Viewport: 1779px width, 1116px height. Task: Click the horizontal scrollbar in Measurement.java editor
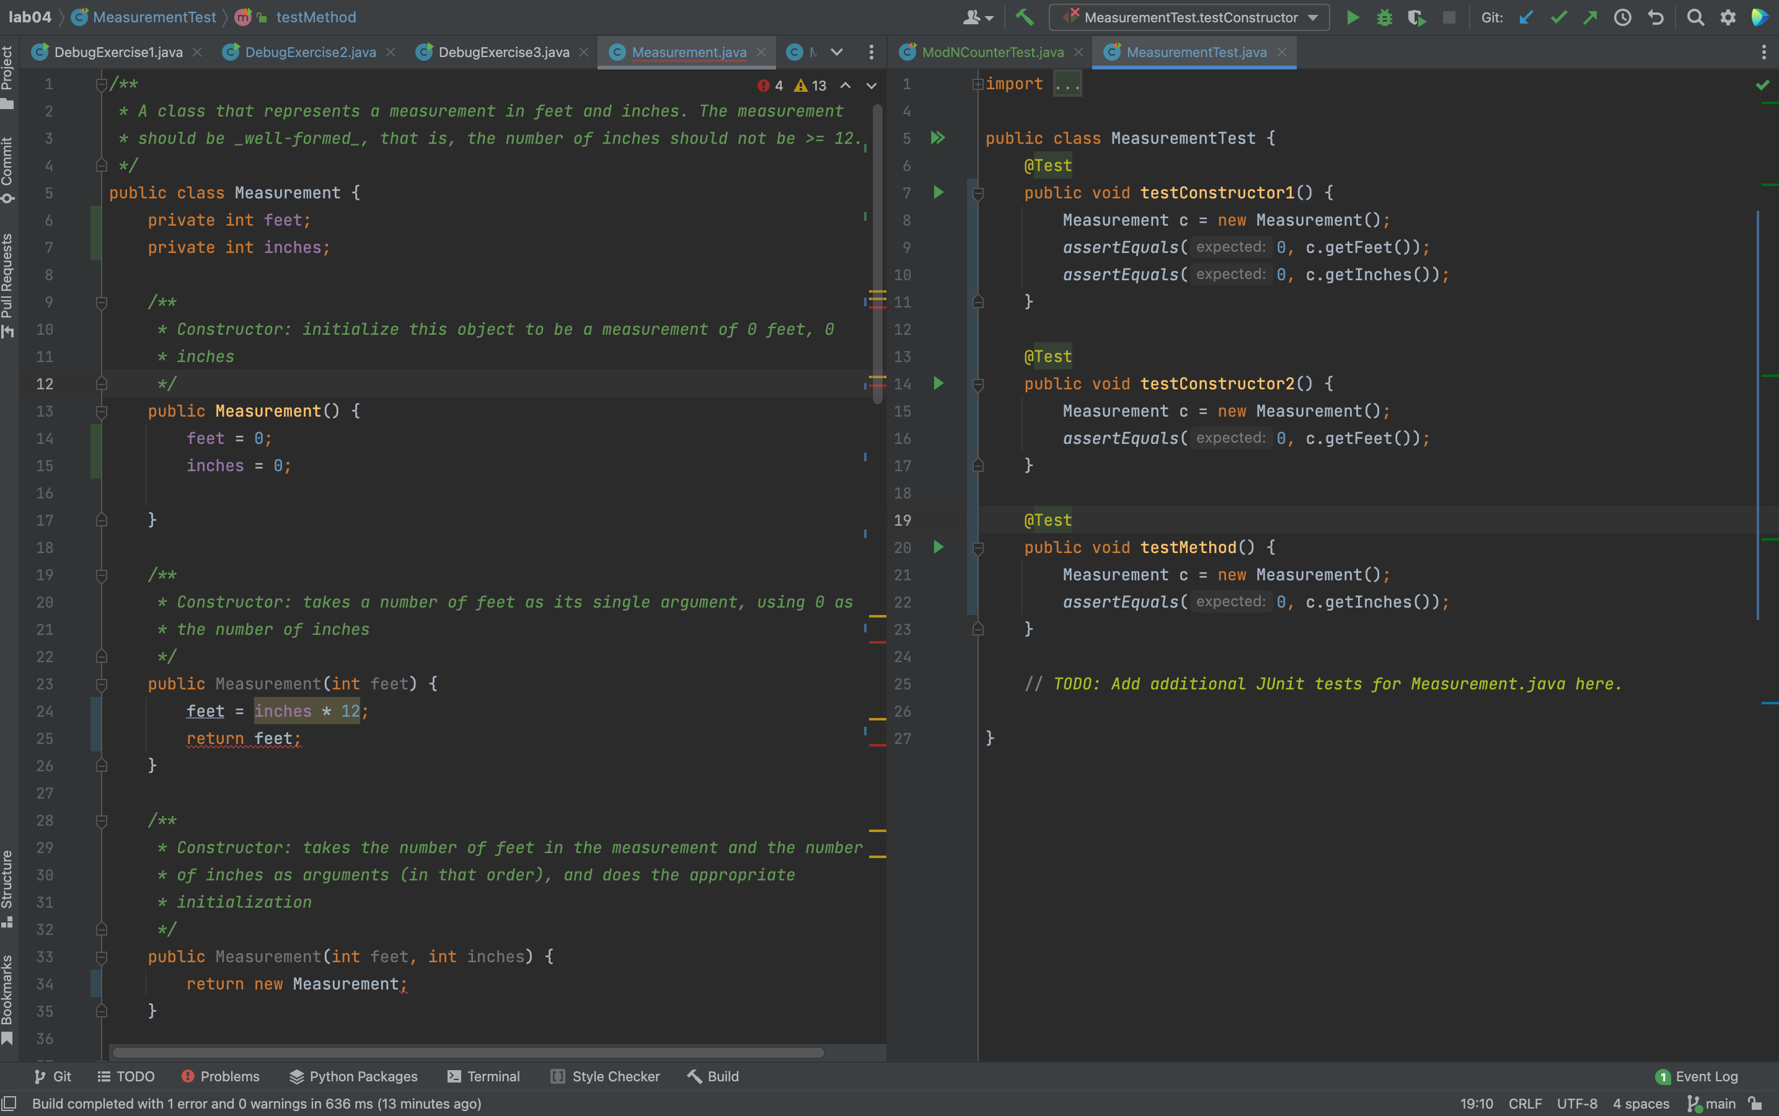click(468, 1053)
